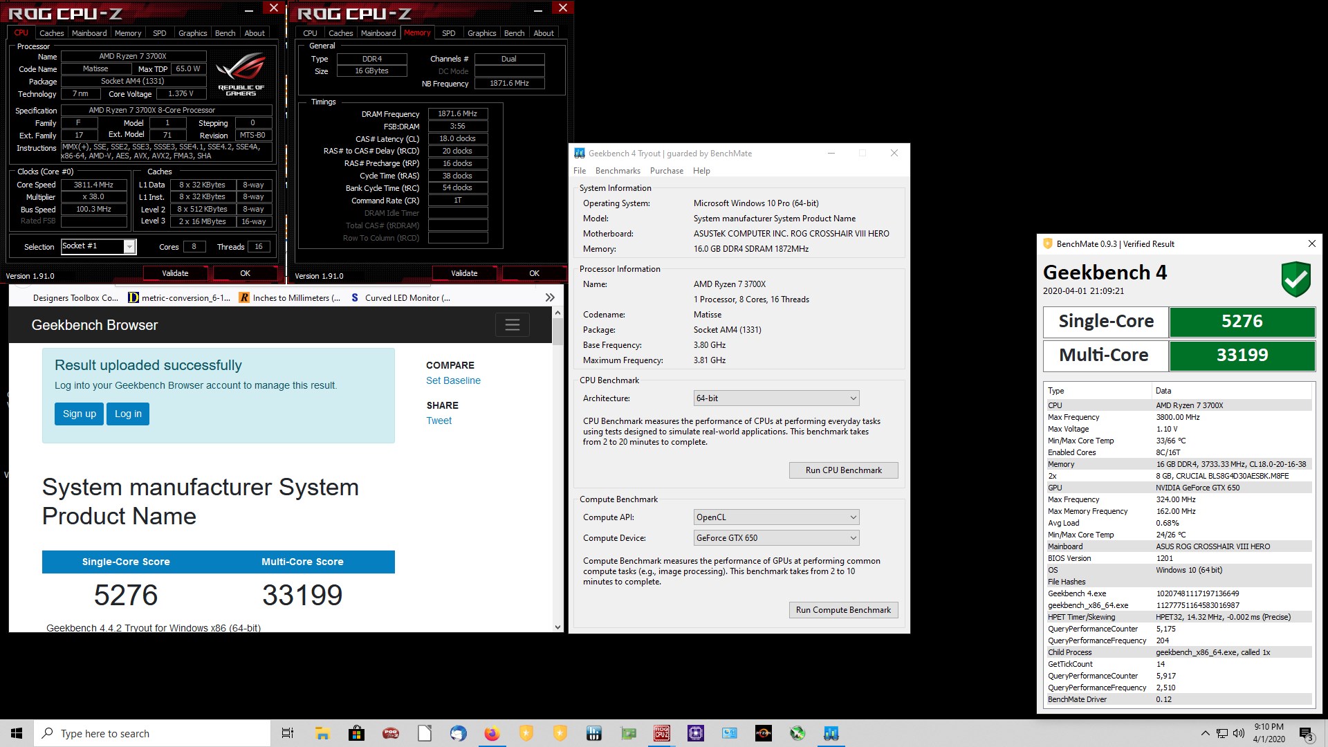
Task: Open network status in system tray
Action: click(1222, 733)
